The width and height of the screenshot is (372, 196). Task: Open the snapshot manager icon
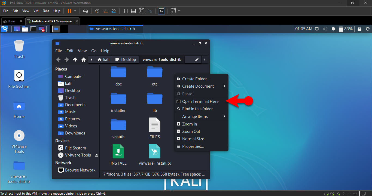pos(114,11)
